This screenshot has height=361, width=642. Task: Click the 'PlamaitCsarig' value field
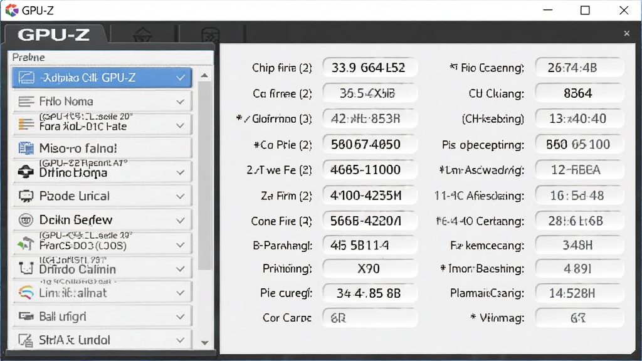pos(579,293)
